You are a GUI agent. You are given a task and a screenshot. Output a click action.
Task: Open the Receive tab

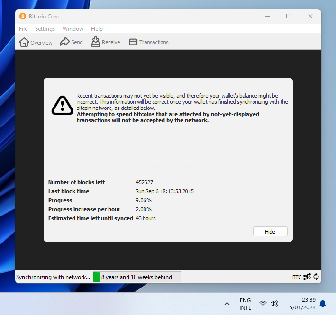[x=106, y=42]
